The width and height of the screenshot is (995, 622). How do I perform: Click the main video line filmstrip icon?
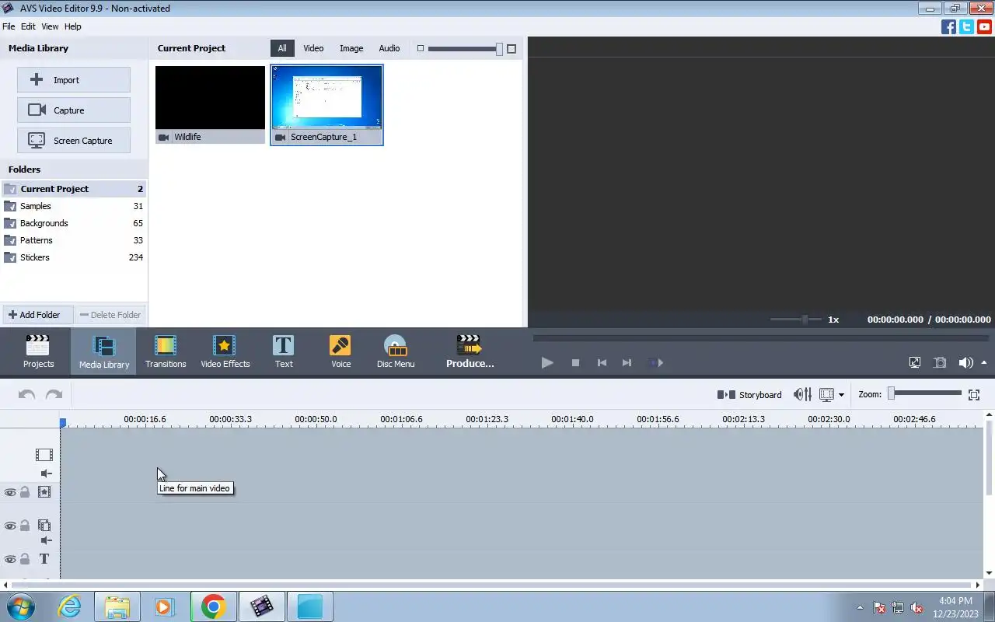tap(44, 455)
